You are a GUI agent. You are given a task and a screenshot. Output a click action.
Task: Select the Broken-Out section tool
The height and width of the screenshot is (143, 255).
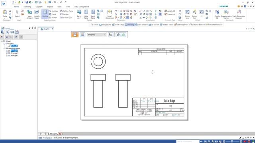coord(66,17)
